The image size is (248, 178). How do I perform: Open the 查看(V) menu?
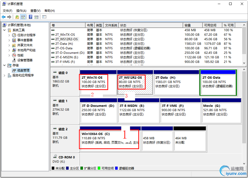click(x=35, y=11)
